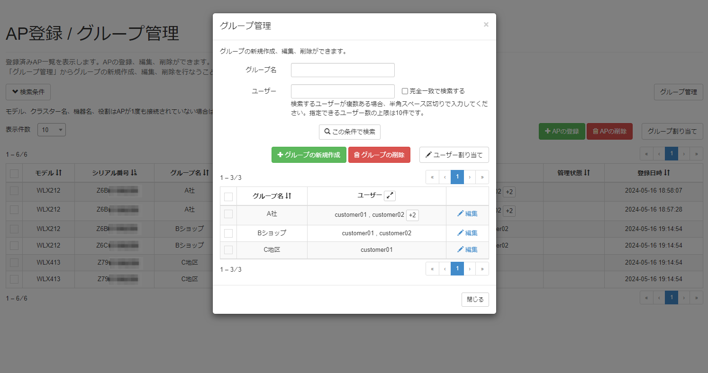The height and width of the screenshot is (373, 708).
Task: Create a group with グループの新規作成
Action: tap(309, 155)
